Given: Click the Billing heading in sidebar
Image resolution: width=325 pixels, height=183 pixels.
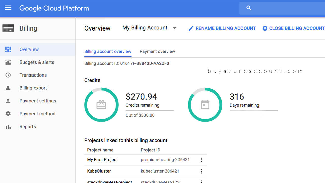Looking at the screenshot, I should coord(28,28).
